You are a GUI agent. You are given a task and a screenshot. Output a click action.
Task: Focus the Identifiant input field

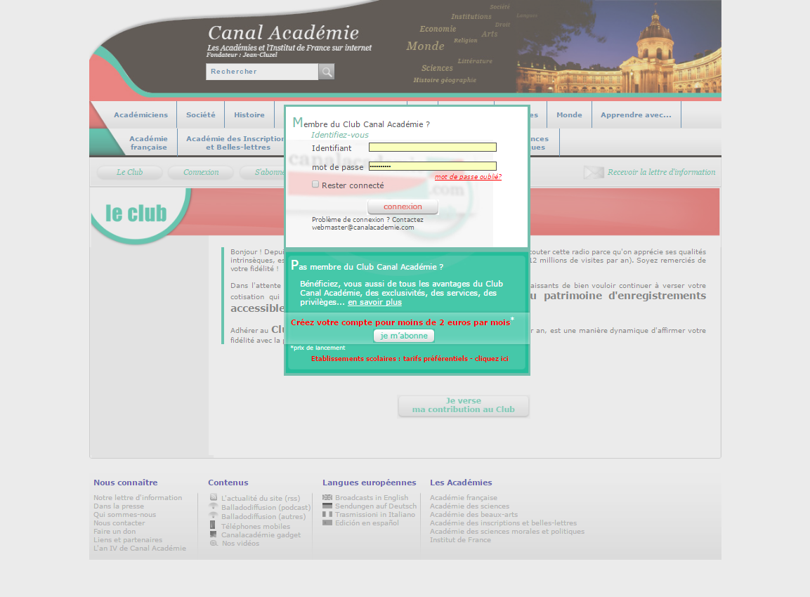[432, 147]
